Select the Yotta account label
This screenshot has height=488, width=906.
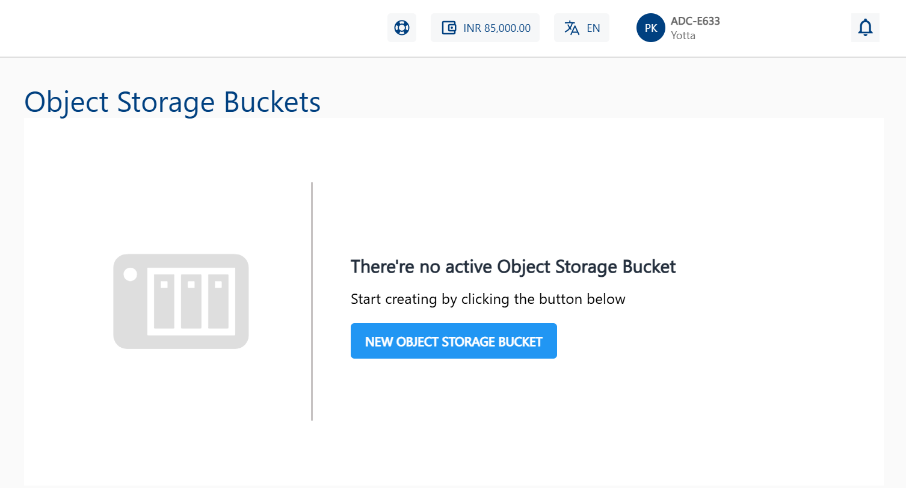pos(683,36)
